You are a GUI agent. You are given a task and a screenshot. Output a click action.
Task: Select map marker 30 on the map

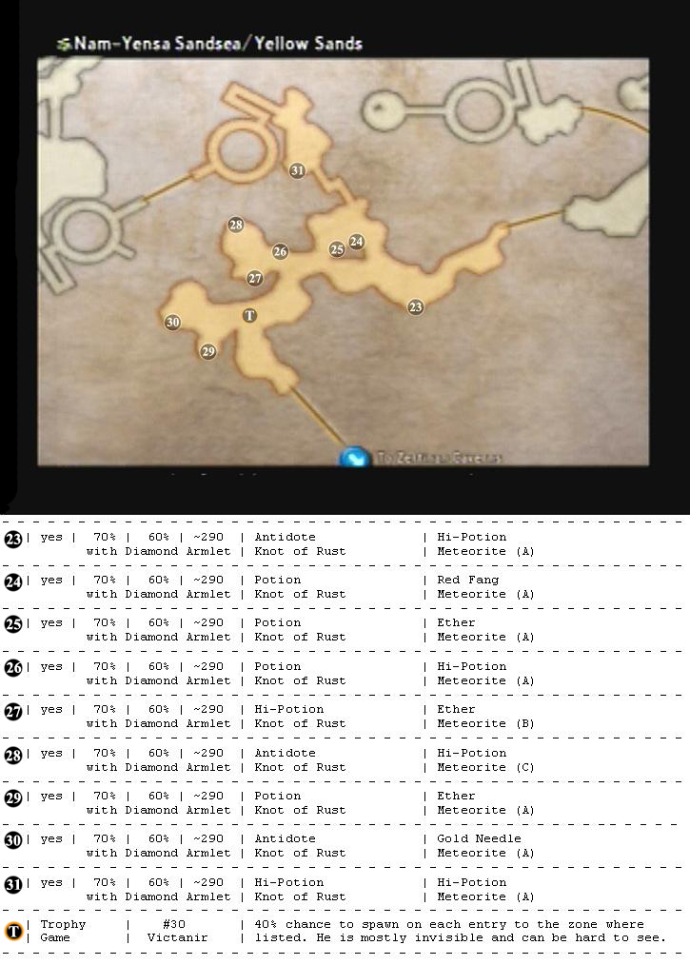coord(172,322)
